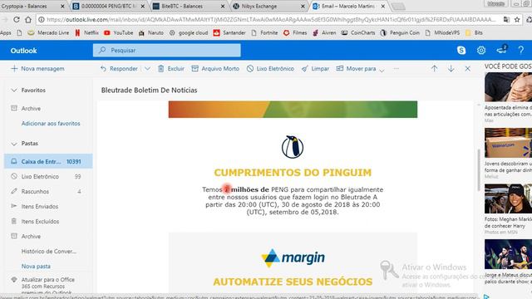
Task: Open the Filmes bookmark
Action: [295, 32]
